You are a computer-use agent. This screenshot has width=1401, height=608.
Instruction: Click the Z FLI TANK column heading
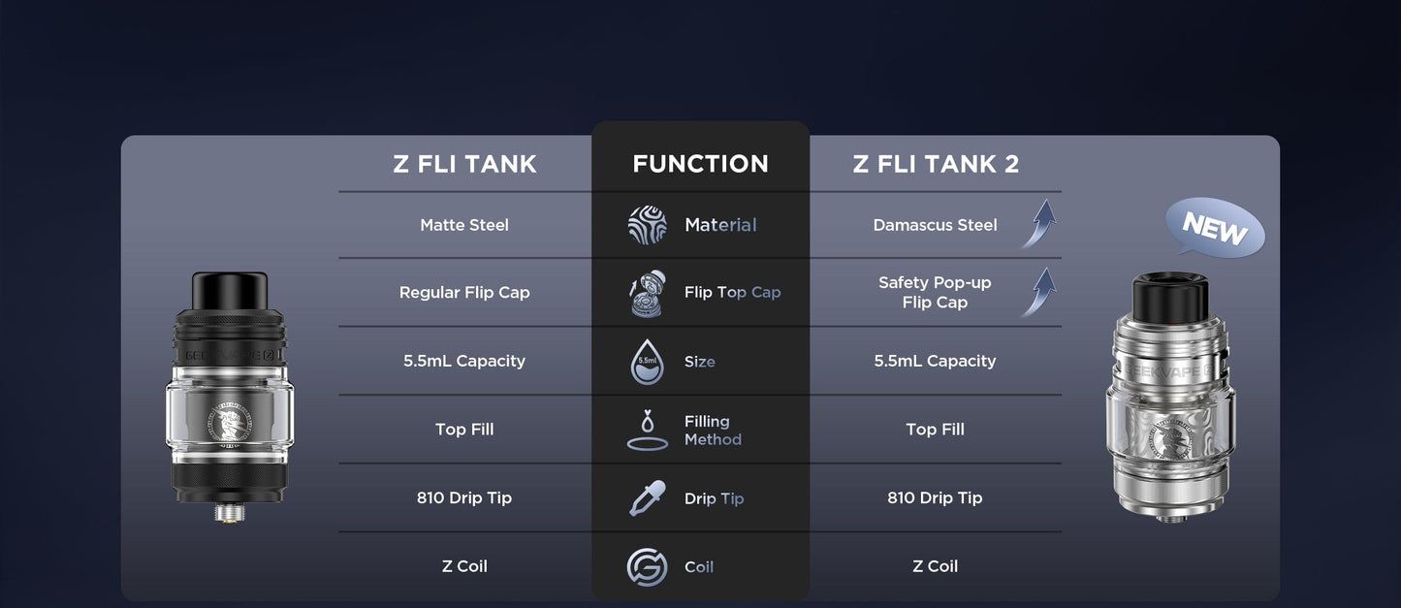464,164
